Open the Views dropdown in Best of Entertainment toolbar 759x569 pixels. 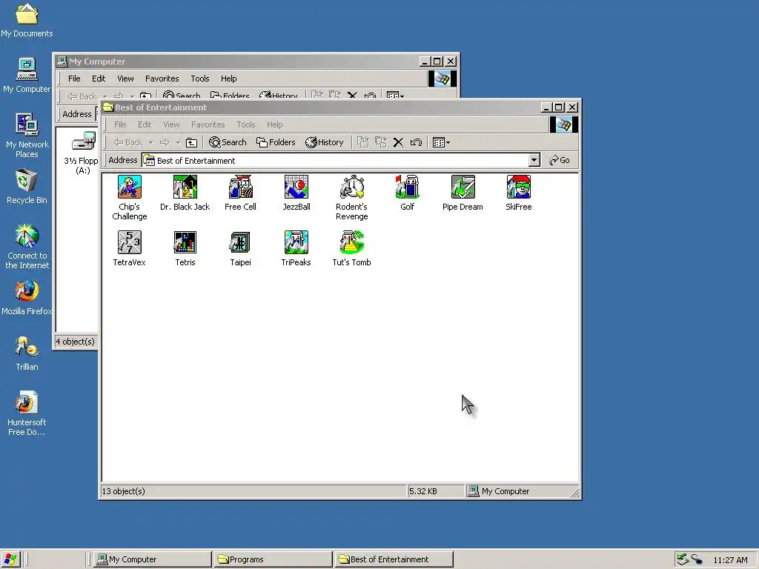[x=441, y=142]
